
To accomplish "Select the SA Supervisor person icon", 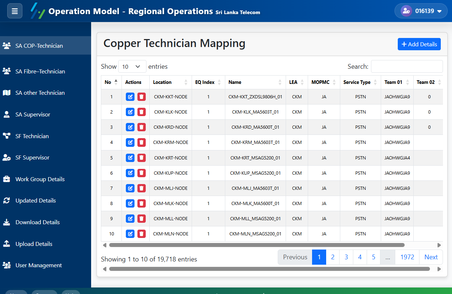I will (8, 114).
